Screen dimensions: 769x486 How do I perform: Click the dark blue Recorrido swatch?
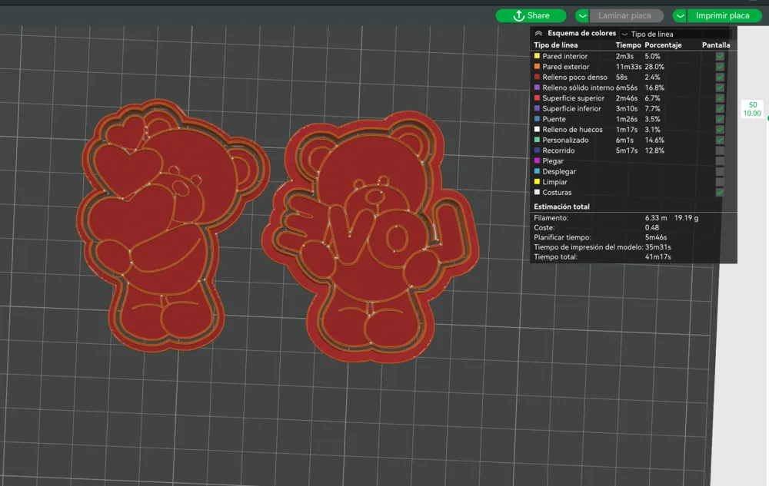tap(537, 150)
